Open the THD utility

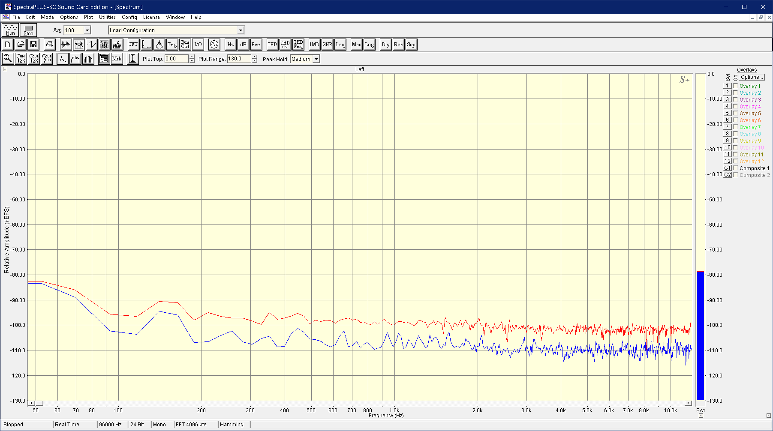[x=272, y=45]
